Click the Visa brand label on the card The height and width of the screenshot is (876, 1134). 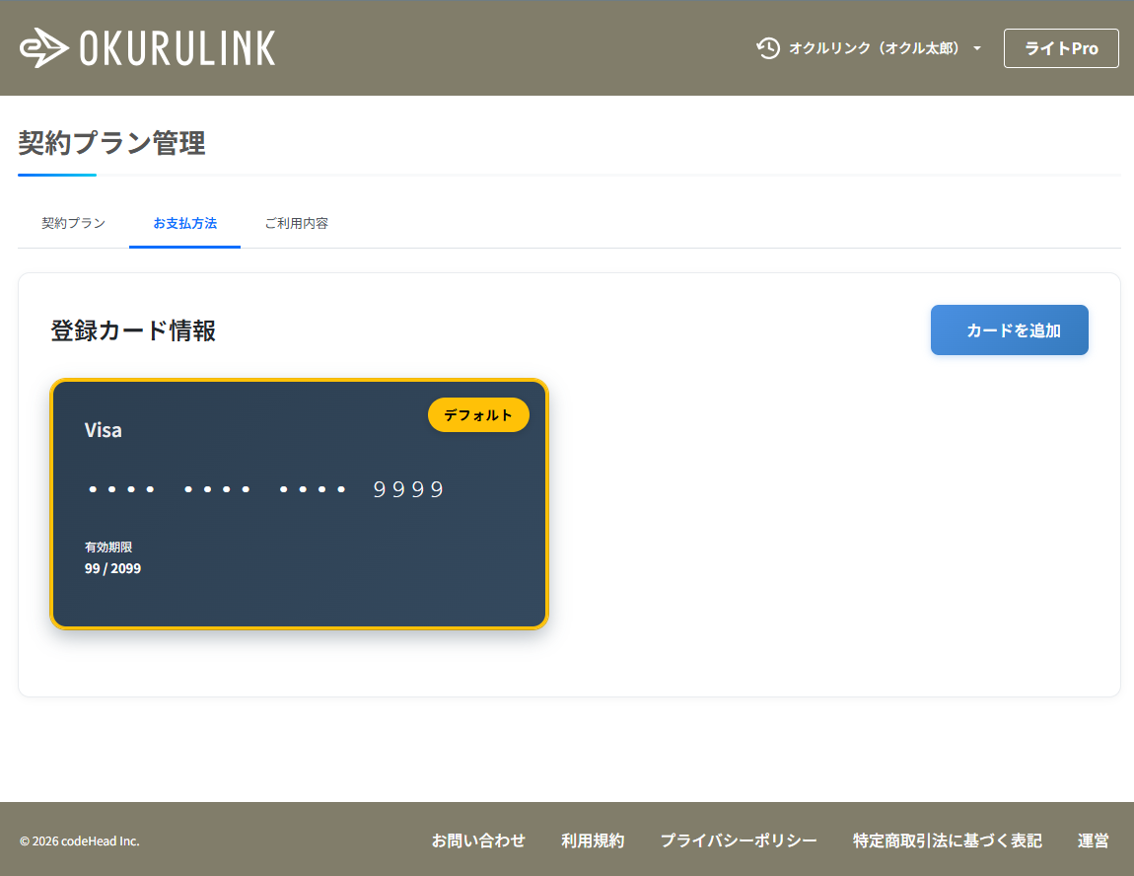tap(104, 430)
